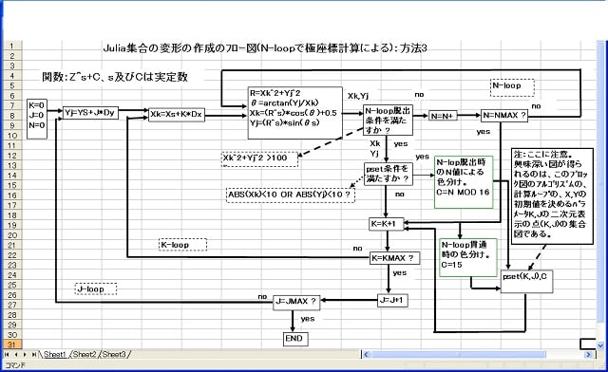This screenshot has width=608, height=372.
Task: Select the N=NMAX ? box
Action: click(504, 116)
